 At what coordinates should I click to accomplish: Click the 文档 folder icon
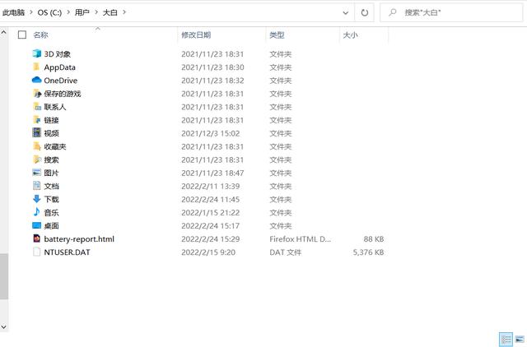[36, 186]
